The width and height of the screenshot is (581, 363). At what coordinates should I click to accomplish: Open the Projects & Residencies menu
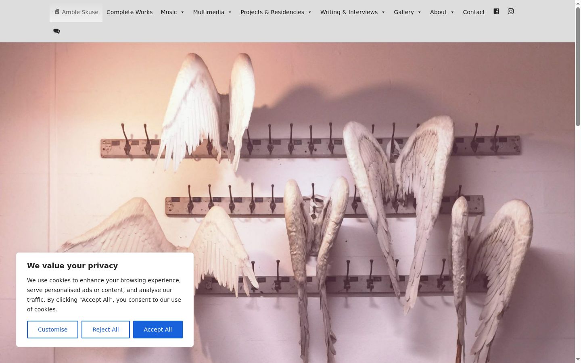coord(272,12)
